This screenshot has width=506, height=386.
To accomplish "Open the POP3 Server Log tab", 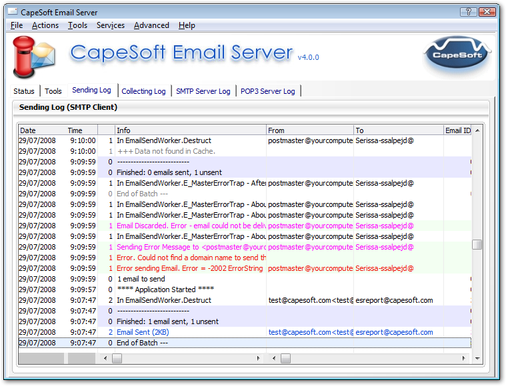I will coord(267,91).
